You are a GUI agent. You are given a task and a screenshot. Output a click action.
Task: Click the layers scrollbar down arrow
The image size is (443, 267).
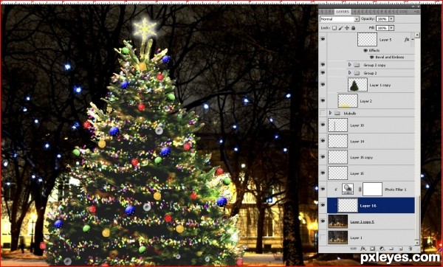417,243
